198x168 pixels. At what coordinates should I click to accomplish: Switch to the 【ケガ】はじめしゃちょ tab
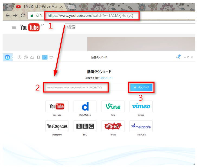point(40,7)
